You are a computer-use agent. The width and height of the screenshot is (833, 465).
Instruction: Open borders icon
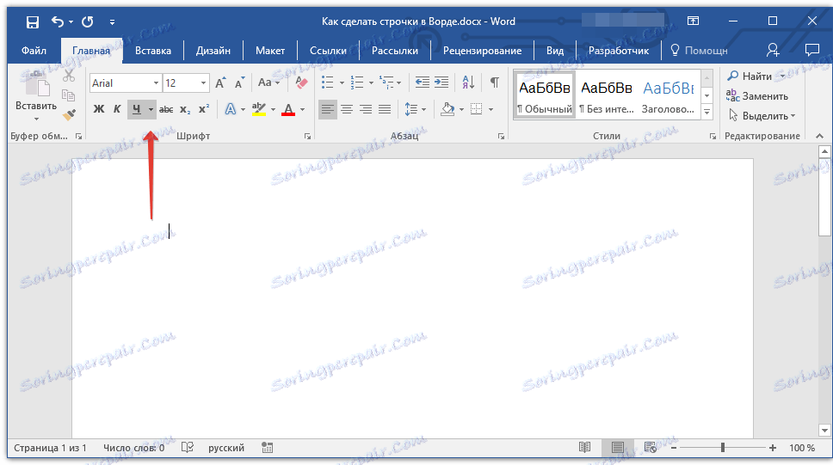[x=477, y=109]
